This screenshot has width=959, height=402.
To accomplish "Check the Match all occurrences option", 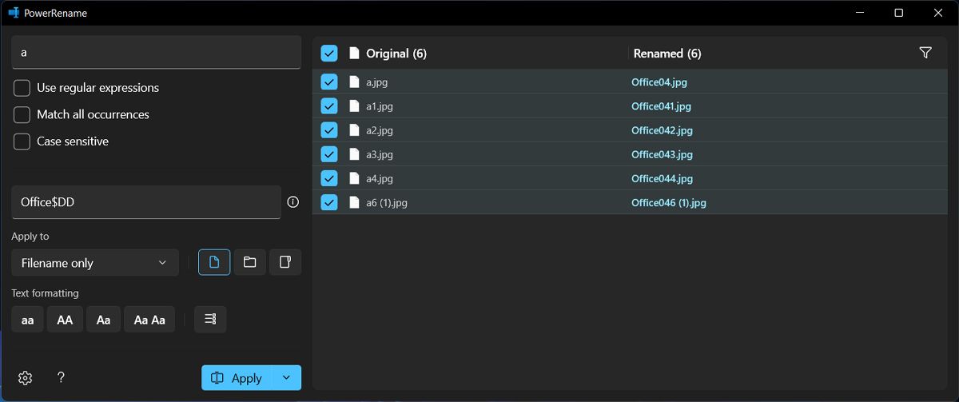I will point(22,114).
